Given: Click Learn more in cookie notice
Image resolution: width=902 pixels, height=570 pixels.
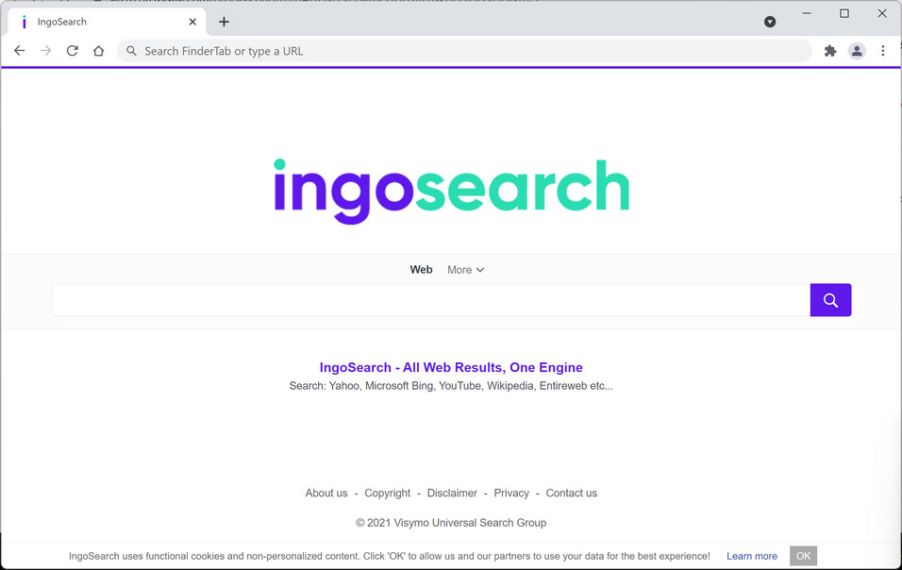Looking at the screenshot, I should pos(752,556).
